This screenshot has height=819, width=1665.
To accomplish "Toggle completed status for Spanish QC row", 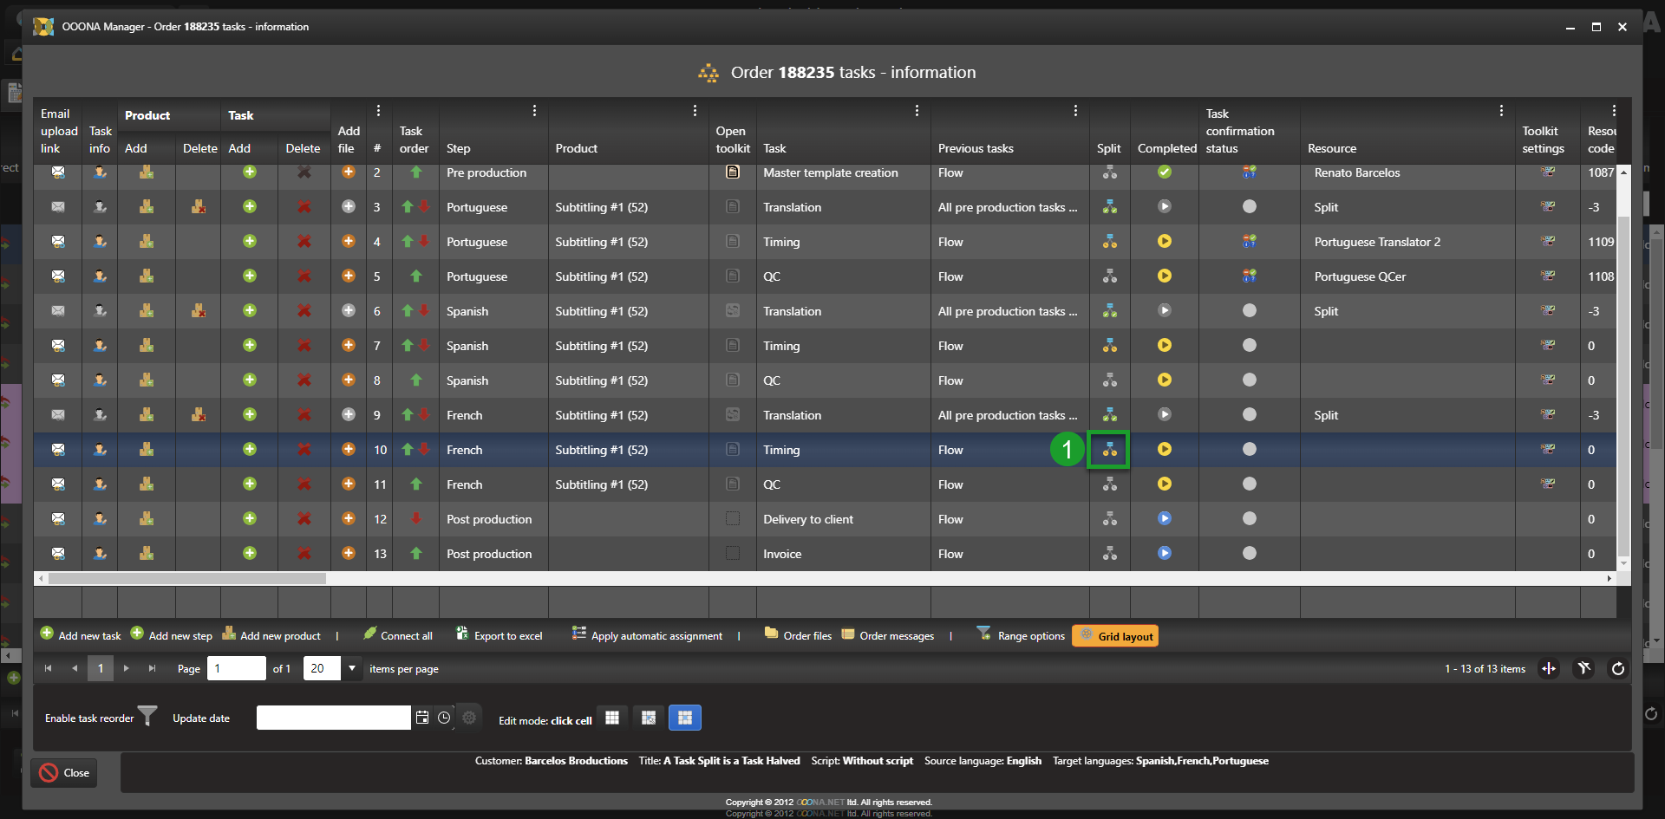I will 1165,380.
